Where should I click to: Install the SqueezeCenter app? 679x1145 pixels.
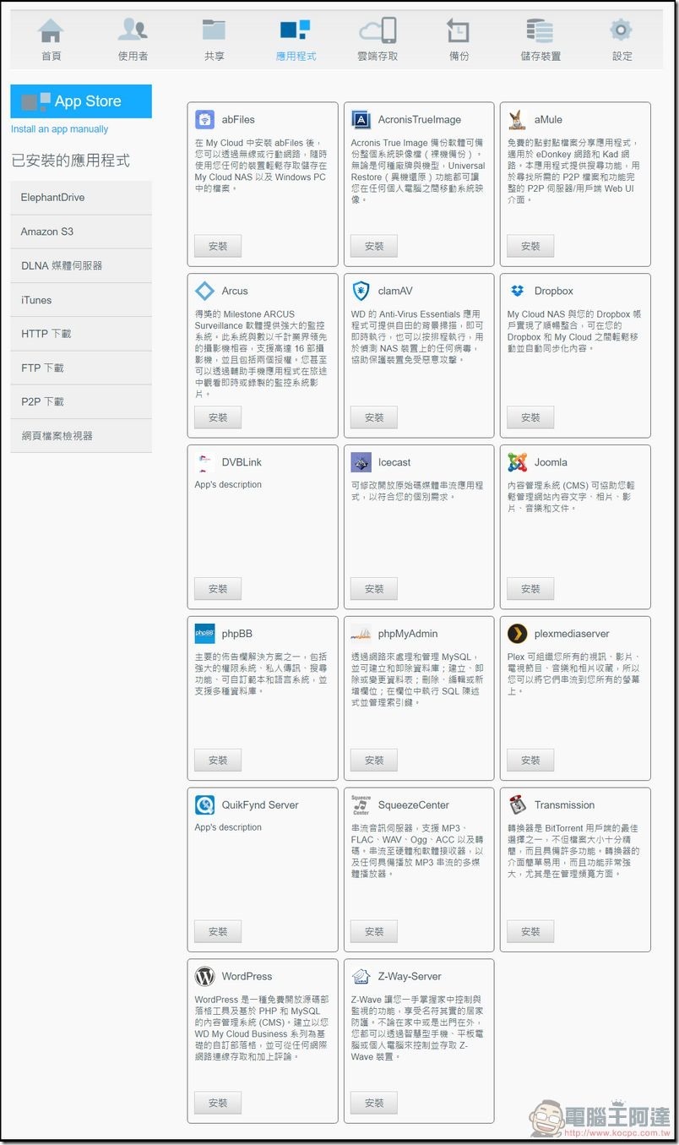(374, 932)
